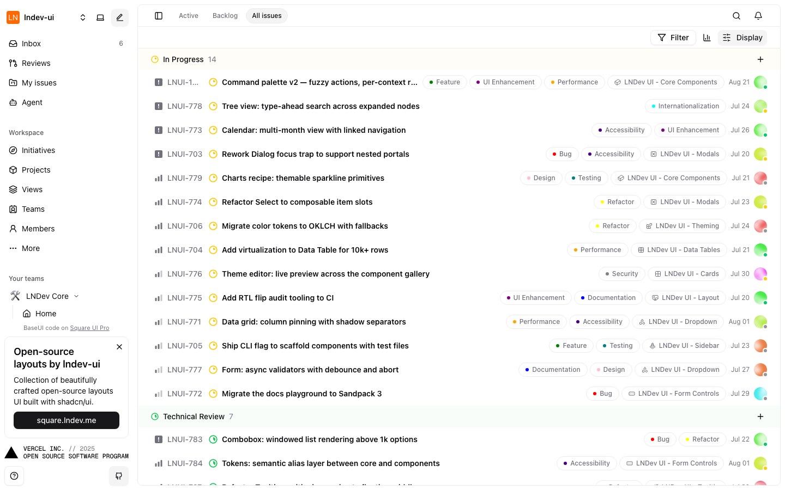Image resolution: width=785 pixels, height=490 pixels.
Task: Click the GitHub icon at sidebar bottom
Action: [x=119, y=476]
